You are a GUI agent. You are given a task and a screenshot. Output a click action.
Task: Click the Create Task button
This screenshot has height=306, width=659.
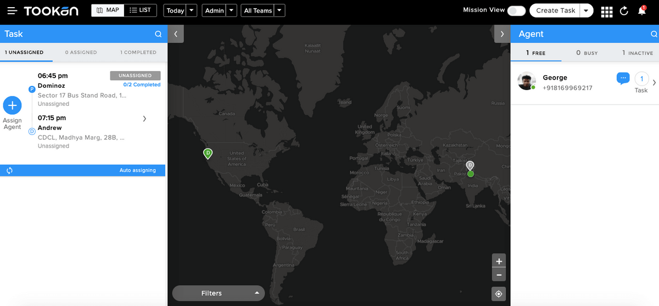click(x=555, y=10)
